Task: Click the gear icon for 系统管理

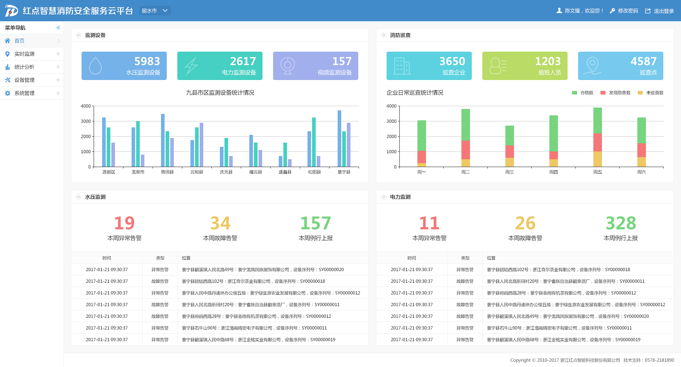Action: (x=7, y=93)
